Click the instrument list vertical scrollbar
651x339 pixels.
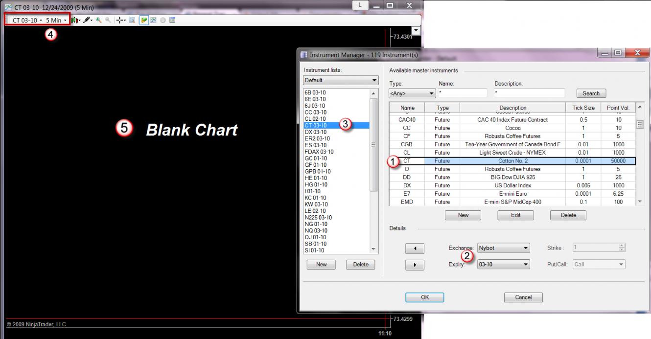(x=374, y=171)
